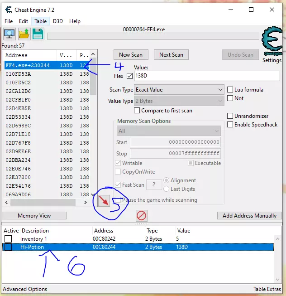Activate the Hi-Potion entry checkbox
This screenshot has width=286, height=296.
[x=8, y=247]
